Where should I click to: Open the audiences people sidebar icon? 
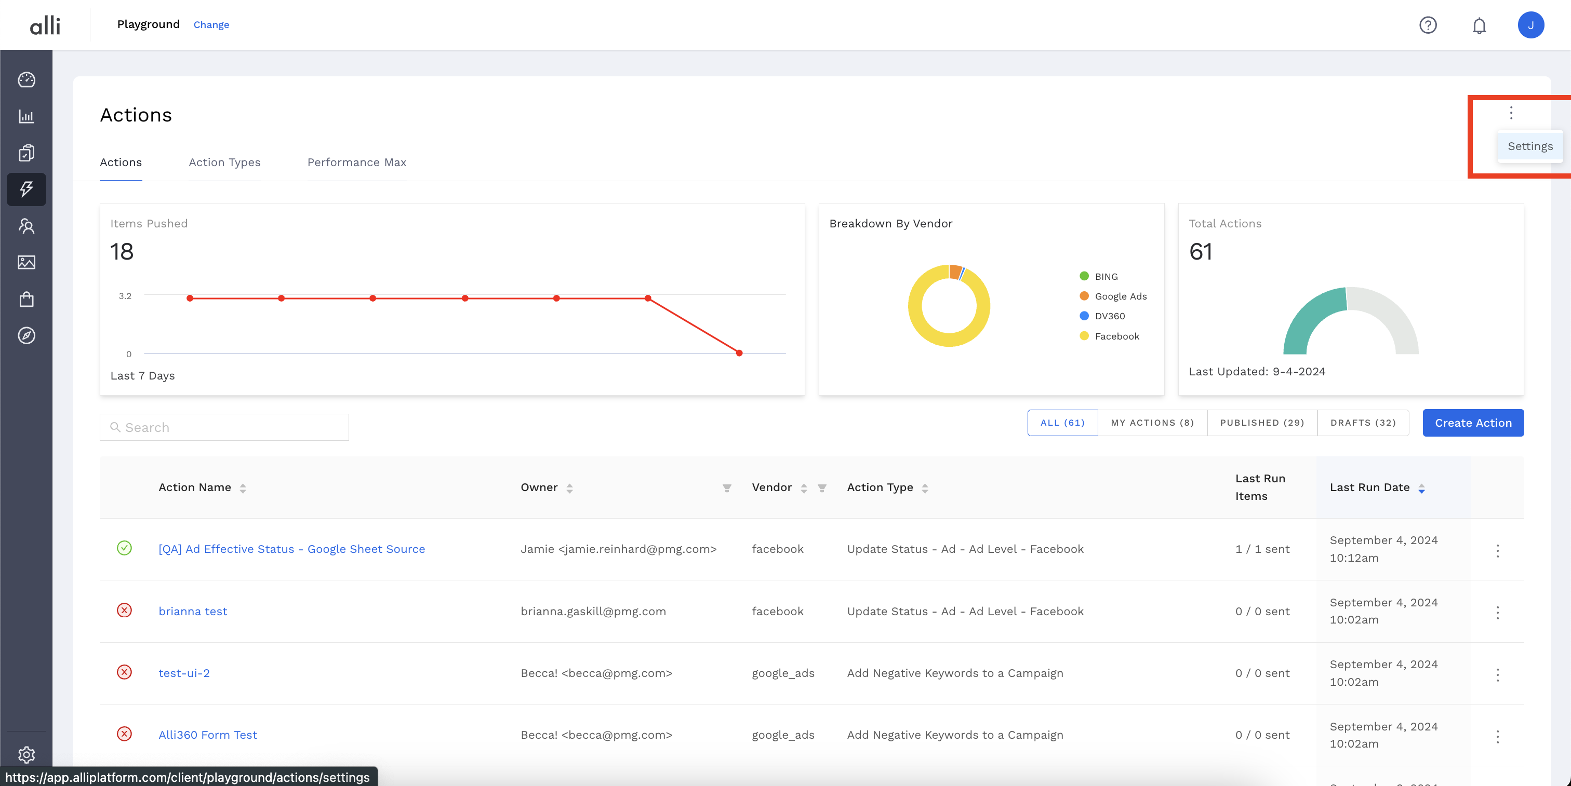pyautogui.click(x=26, y=226)
